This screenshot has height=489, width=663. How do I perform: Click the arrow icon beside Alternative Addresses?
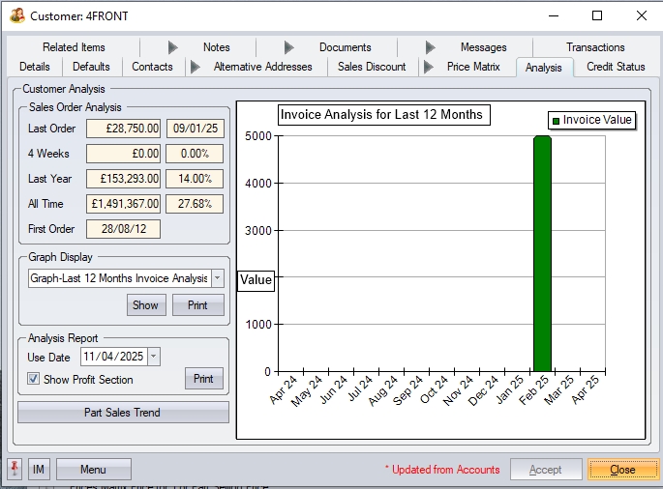196,67
